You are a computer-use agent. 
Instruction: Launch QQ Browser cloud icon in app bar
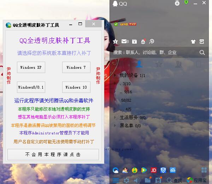coord(116,170)
